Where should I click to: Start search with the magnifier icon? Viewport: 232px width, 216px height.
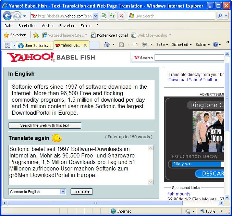pos(220,16)
